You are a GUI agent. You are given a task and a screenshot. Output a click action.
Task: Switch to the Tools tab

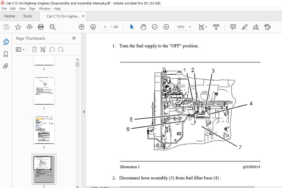27,16
